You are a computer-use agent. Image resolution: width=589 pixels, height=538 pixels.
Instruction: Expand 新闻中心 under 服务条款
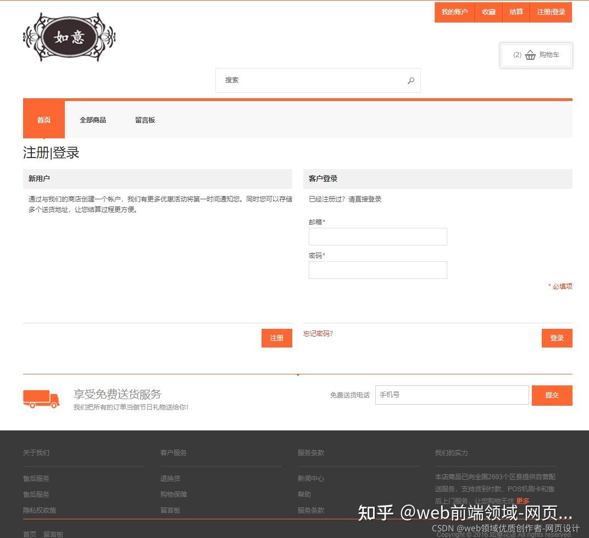point(311,478)
